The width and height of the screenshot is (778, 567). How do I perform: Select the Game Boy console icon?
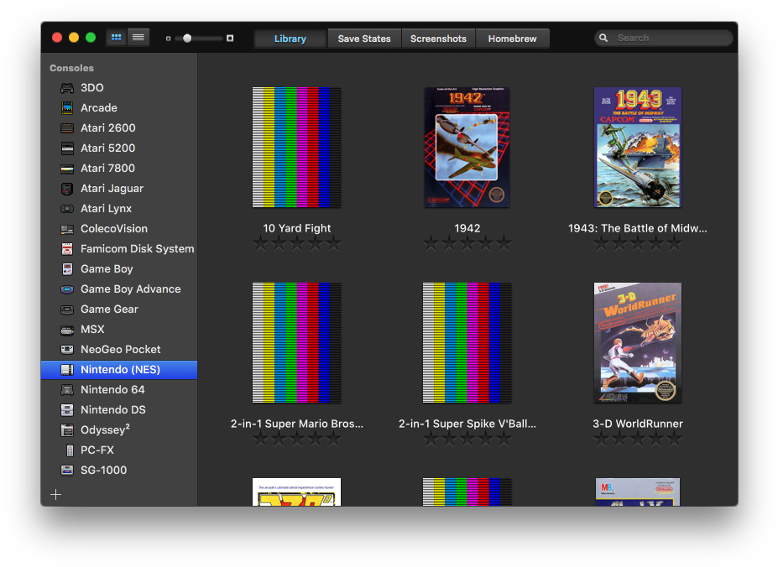[x=67, y=269]
